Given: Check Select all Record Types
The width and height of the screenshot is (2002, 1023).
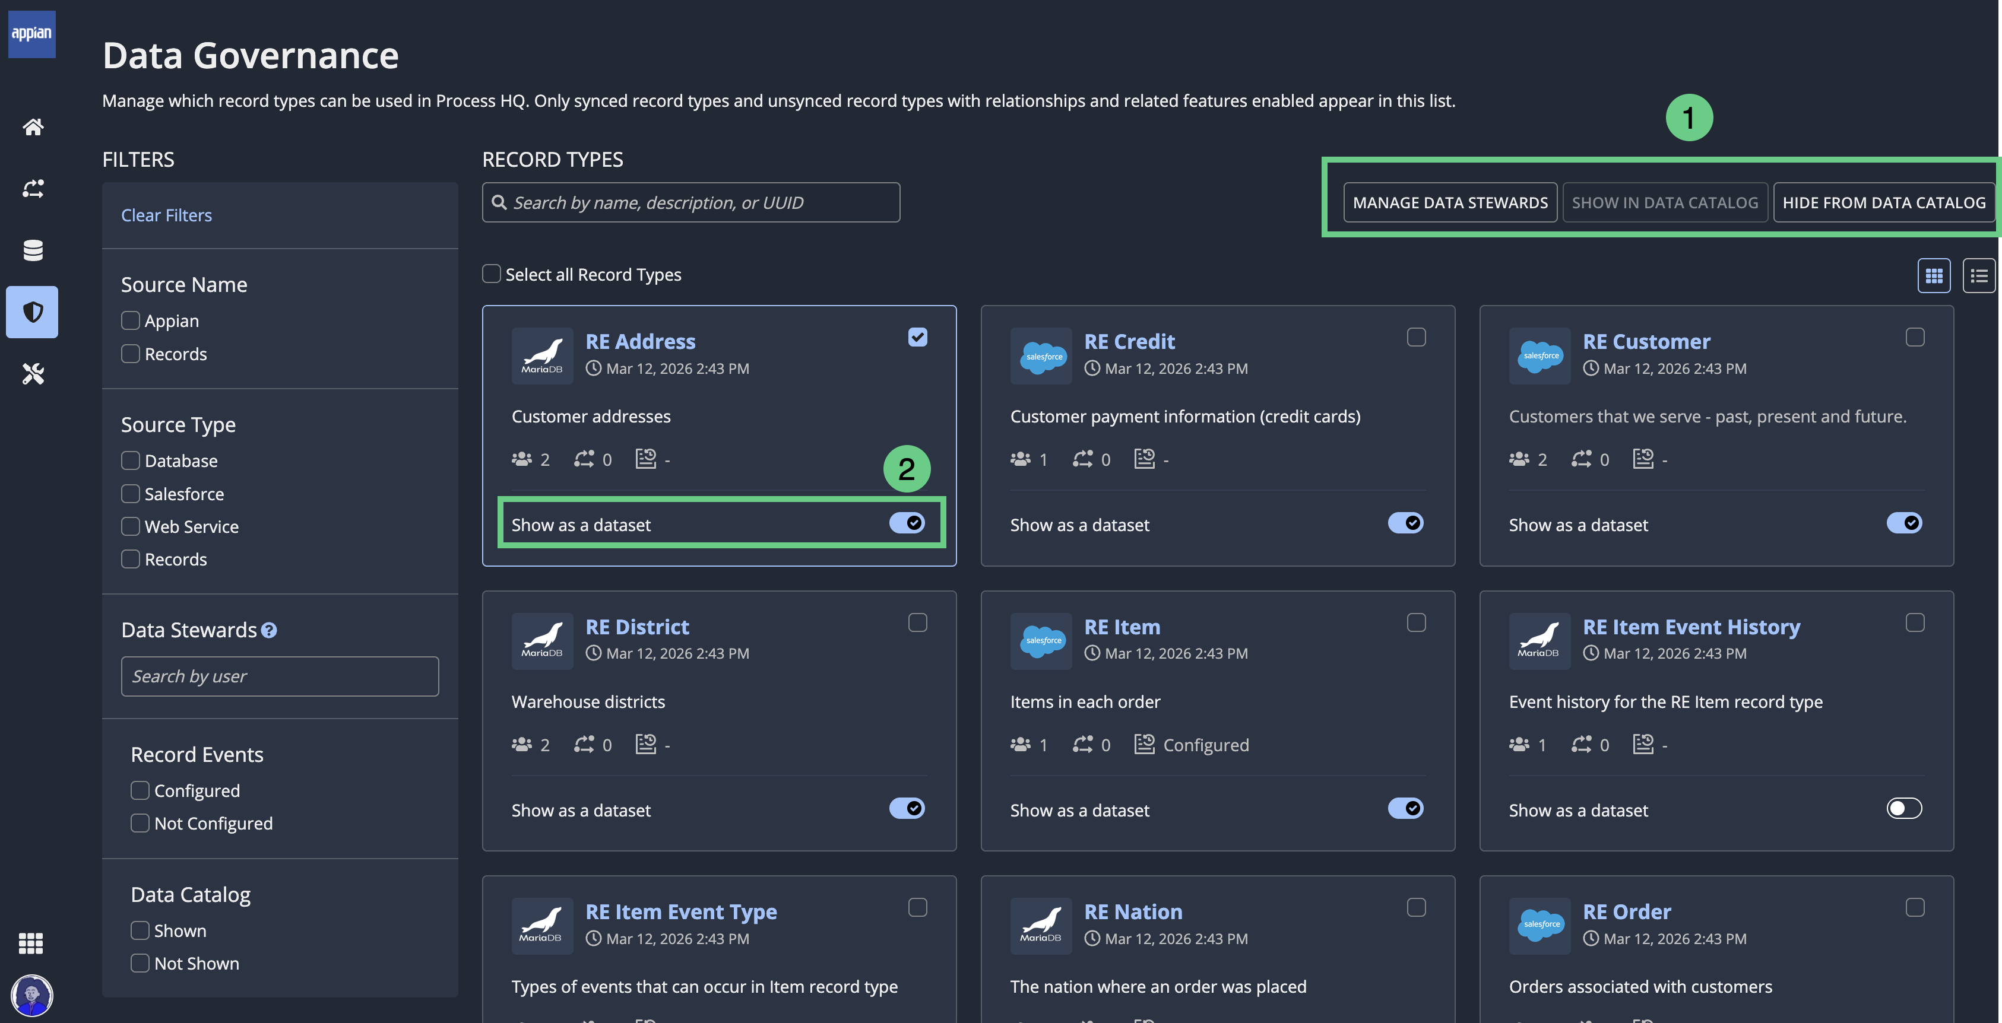Looking at the screenshot, I should (491, 274).
